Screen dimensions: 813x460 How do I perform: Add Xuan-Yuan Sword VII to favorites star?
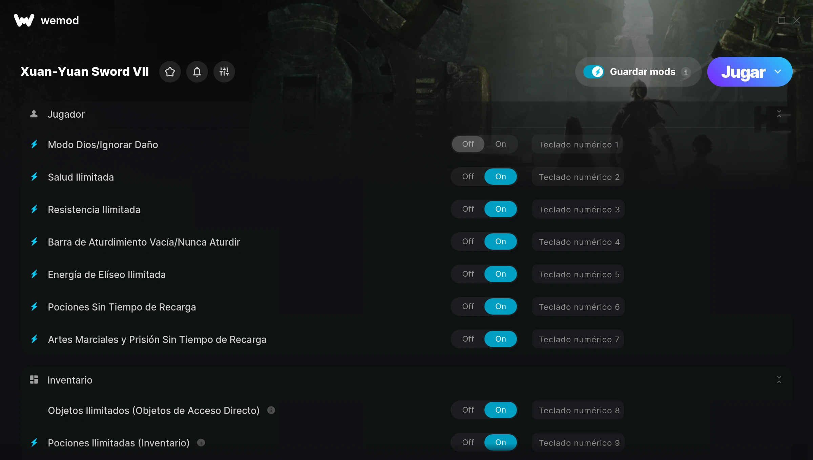170,72
